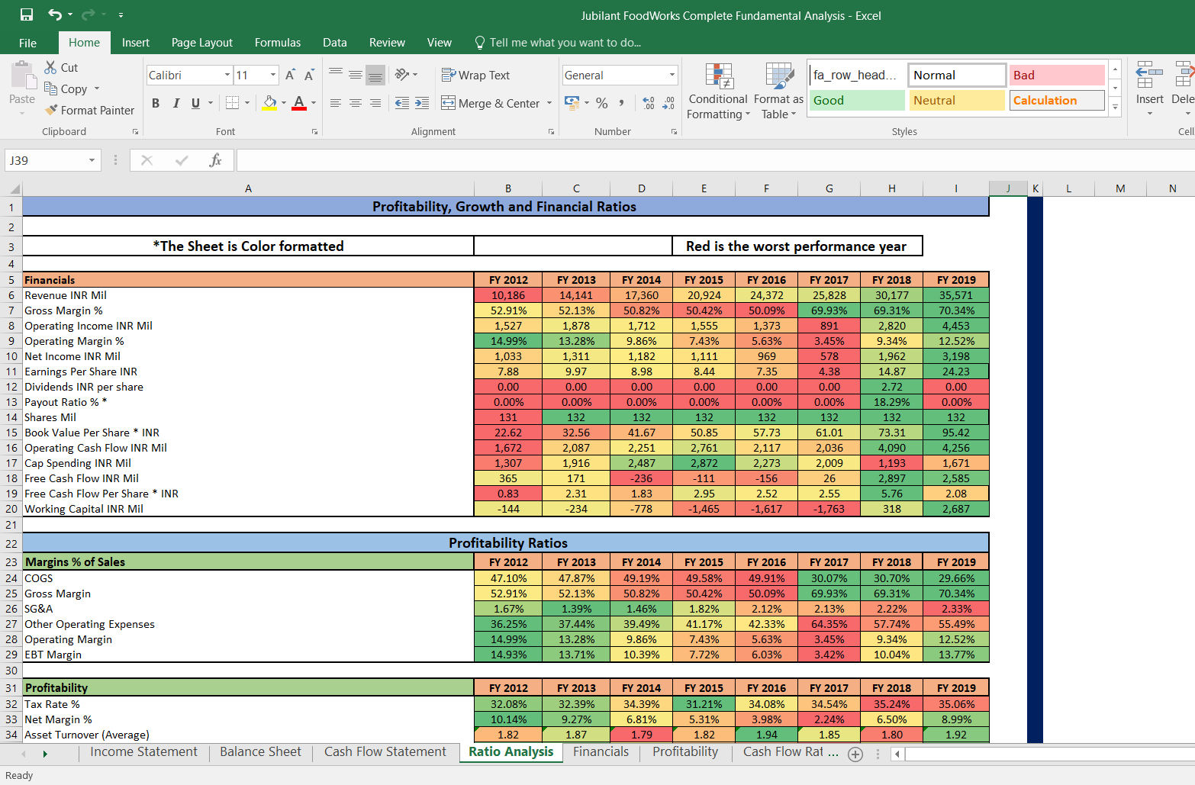Toggle Wrap Text
This screenshot has height=785, width=1195.
pyautogui.click(x=476, y=75)
